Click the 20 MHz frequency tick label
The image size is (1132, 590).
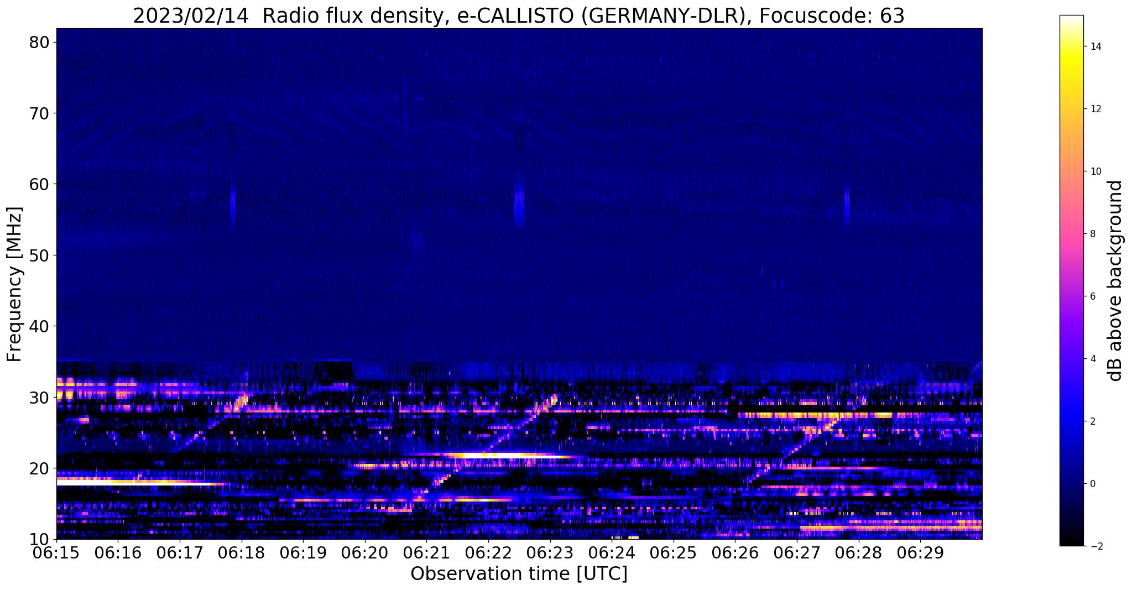[40, 468]
